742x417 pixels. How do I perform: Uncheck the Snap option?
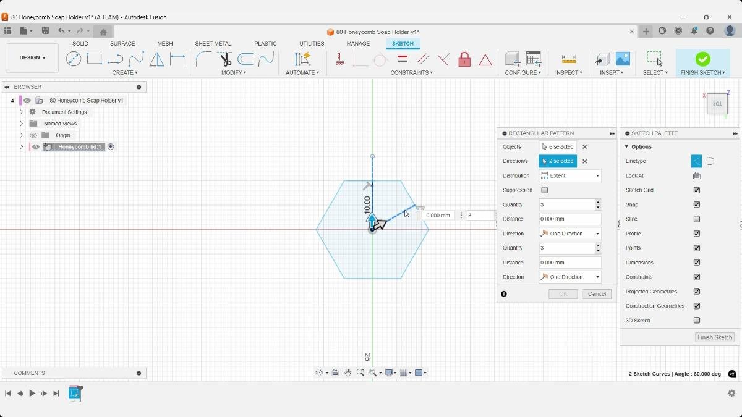(x=697, y=204)
